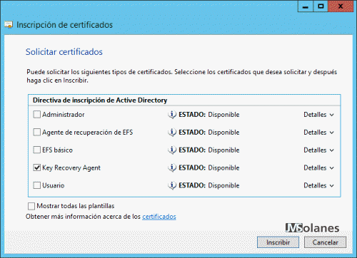Open the certificados help link

pos(159,217)
